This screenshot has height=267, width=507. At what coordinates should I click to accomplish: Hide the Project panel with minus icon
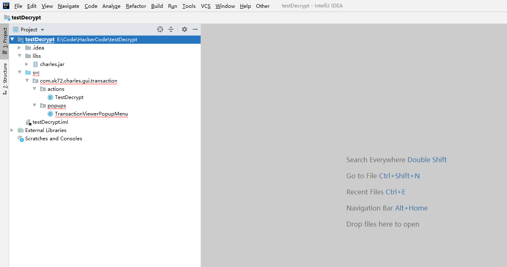point(195,29)
